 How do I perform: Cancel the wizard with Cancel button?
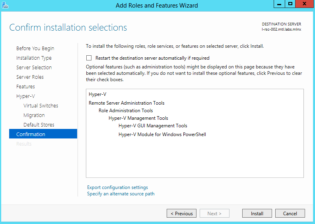pyautogui.click(x=290, y=214)
